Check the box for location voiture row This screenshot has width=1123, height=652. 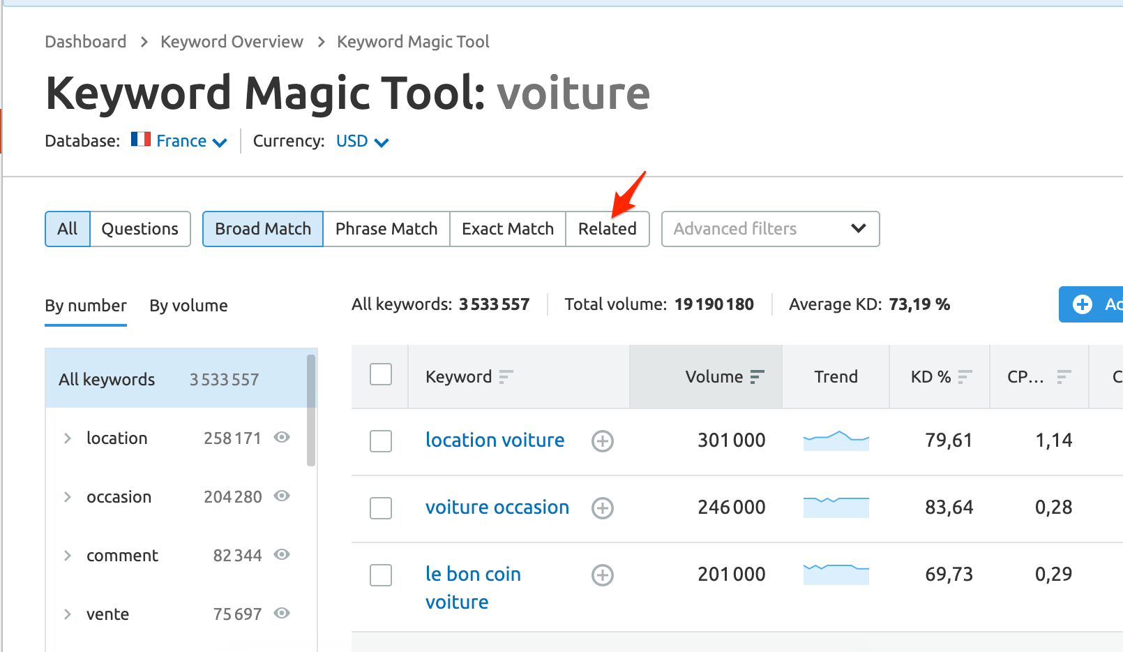pyautogui.click(x=381, y=441)
